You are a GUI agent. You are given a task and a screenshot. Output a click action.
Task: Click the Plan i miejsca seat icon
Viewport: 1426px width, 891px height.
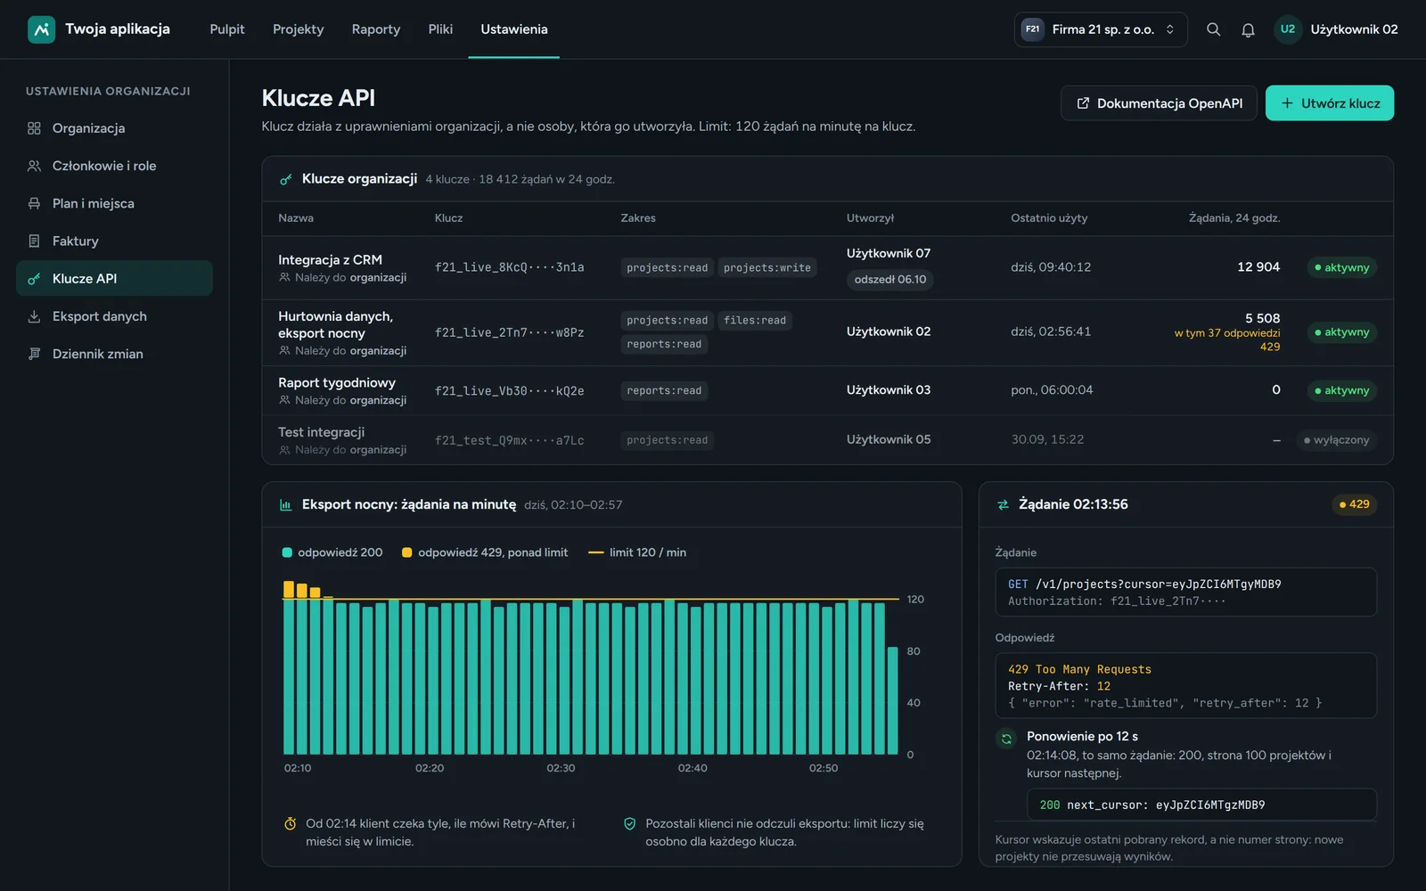(x=34, y=203)
